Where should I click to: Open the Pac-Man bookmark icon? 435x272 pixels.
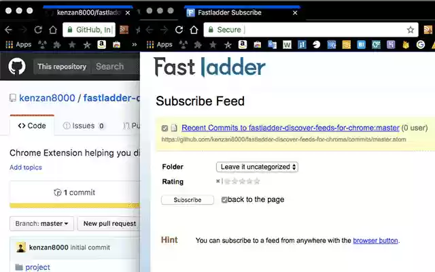[x=317, y=44]
